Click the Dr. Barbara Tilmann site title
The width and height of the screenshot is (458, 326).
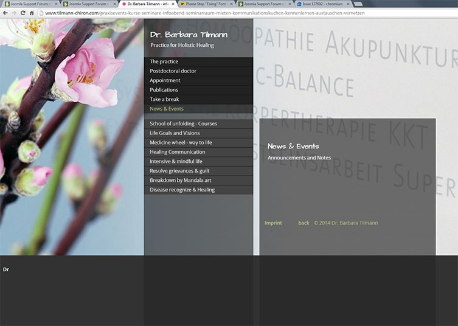click(x=189, y=35)
